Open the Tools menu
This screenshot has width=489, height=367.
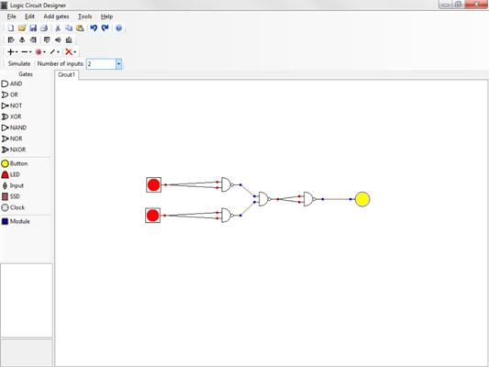84,17
